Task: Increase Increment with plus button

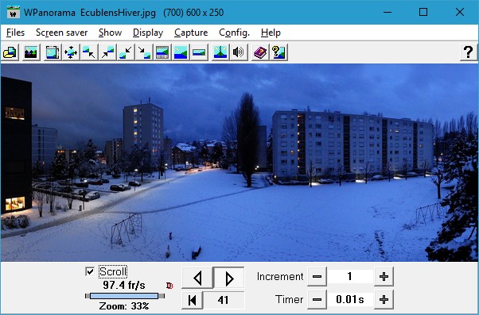Action: (384, 277)
